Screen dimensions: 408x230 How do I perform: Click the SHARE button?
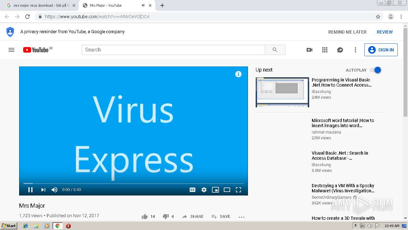click(193, 217)
